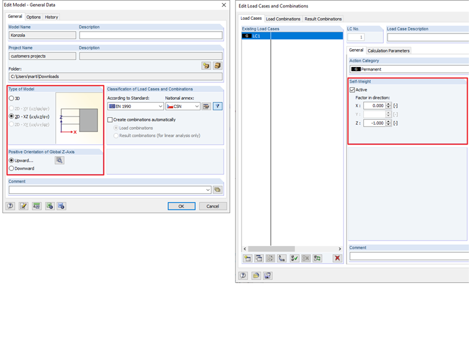
Task: Click the Model Name field Konzola
Action: coord(42,35)
